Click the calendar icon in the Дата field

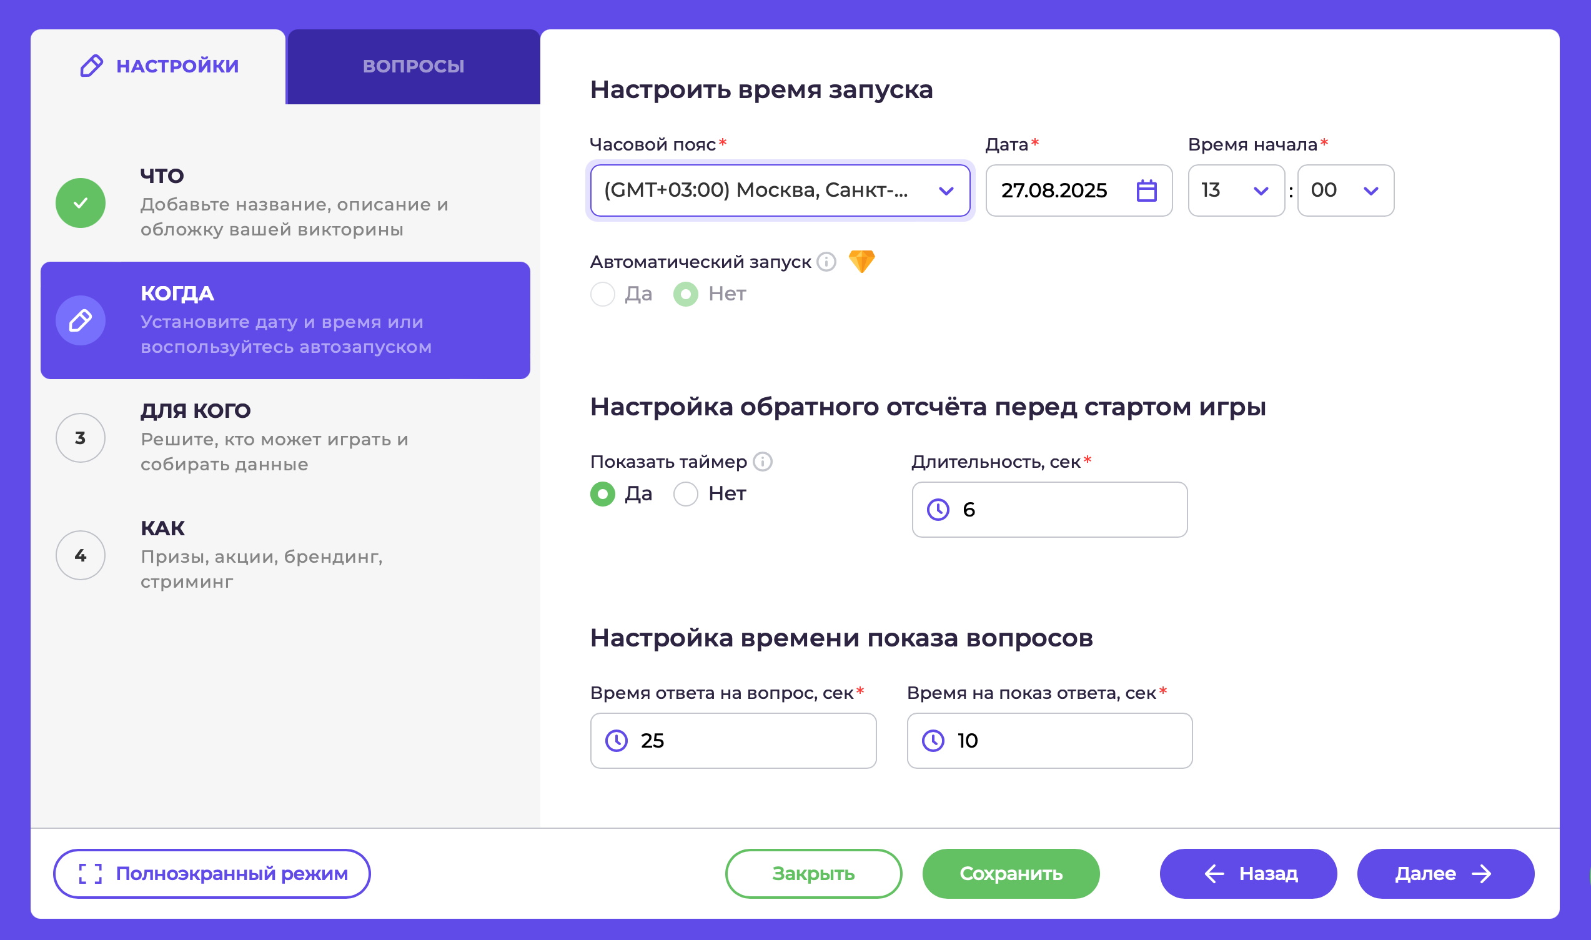pos(1146,190)
